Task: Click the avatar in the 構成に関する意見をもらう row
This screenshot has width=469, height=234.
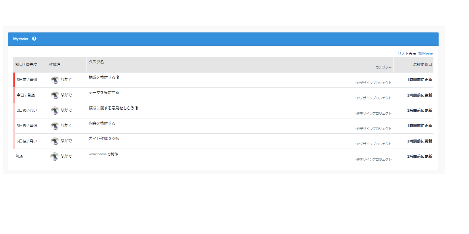Action: coord(55,110)
